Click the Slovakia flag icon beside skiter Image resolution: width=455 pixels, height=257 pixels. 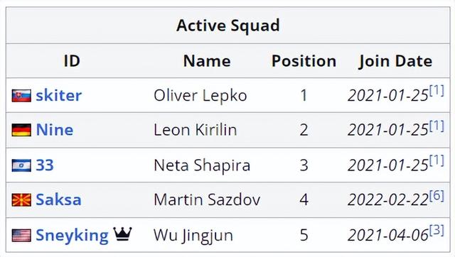[x=21, y=96]
